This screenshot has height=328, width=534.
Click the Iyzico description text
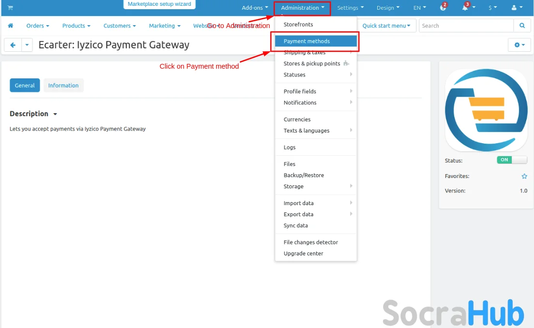pos(78,129)
